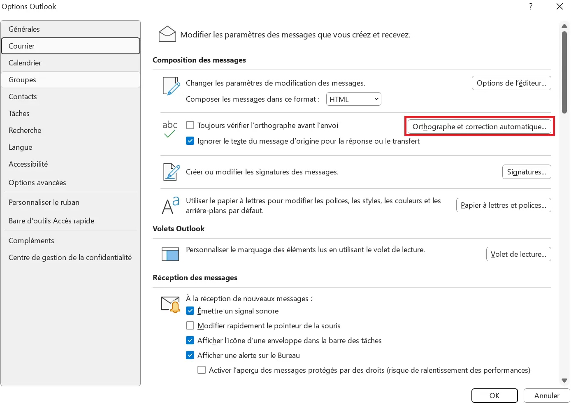Click the question mark help icon
The width and height of the screenshot is (571, 404).
531,6
